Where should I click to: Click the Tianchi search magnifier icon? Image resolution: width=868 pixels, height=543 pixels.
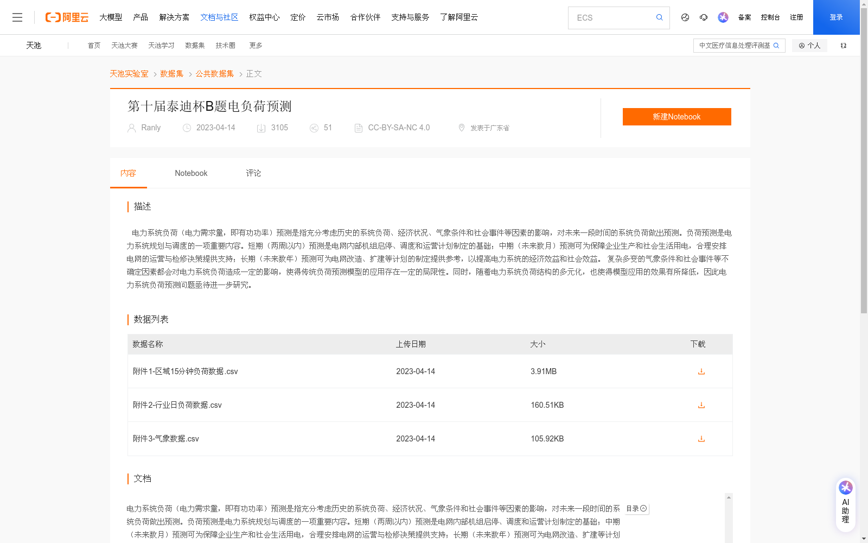point(776,46)
